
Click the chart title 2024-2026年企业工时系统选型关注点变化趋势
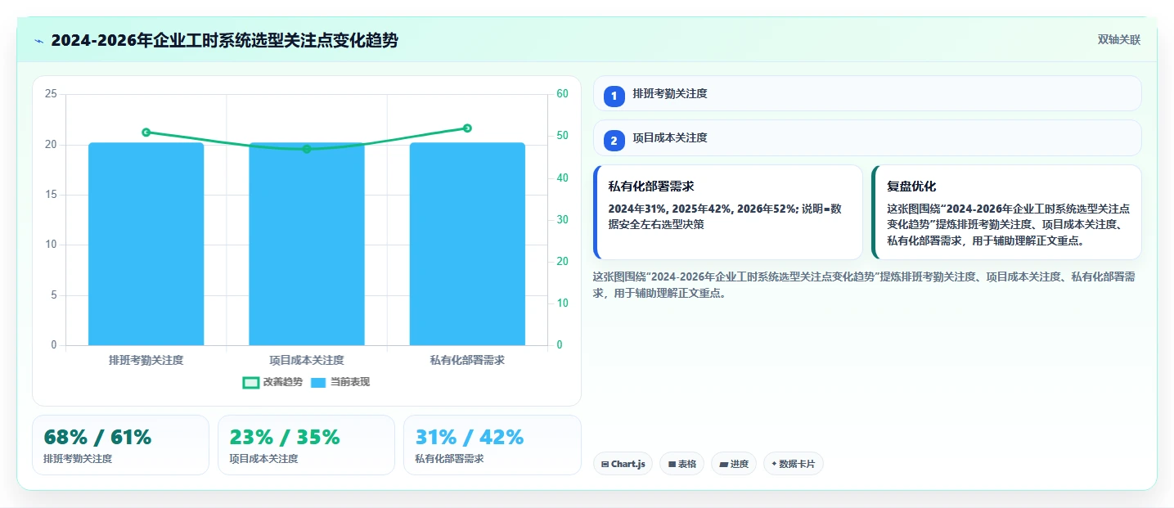(225, 40)
